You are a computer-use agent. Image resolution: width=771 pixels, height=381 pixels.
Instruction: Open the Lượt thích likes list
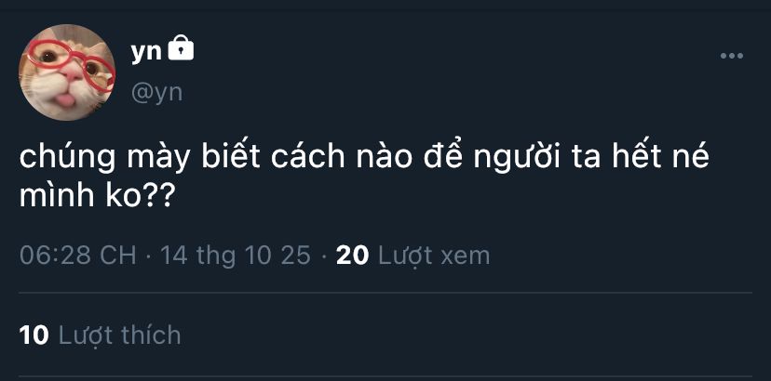(119, 335)
